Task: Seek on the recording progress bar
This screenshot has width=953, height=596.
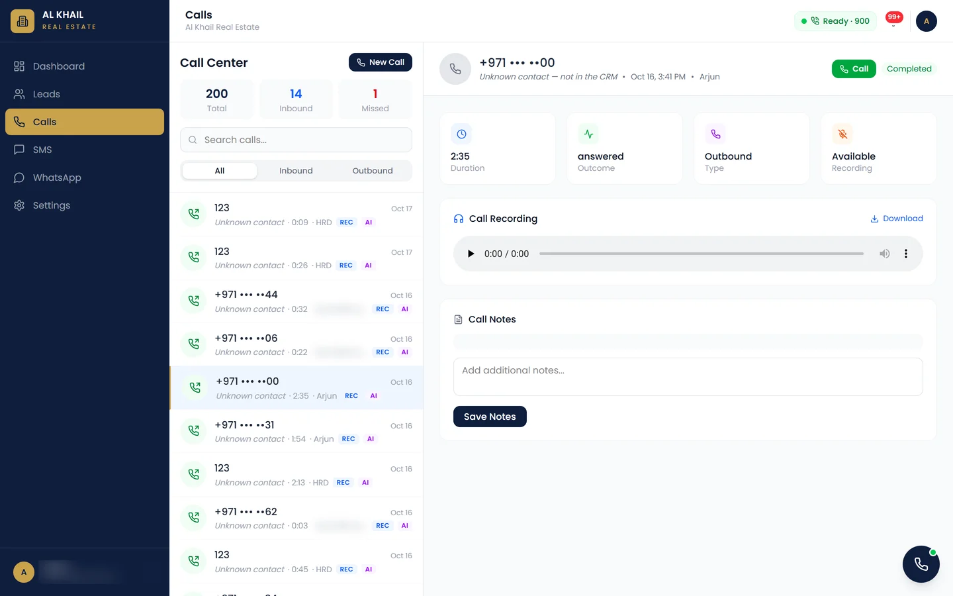Action: [x=702, y=254]
